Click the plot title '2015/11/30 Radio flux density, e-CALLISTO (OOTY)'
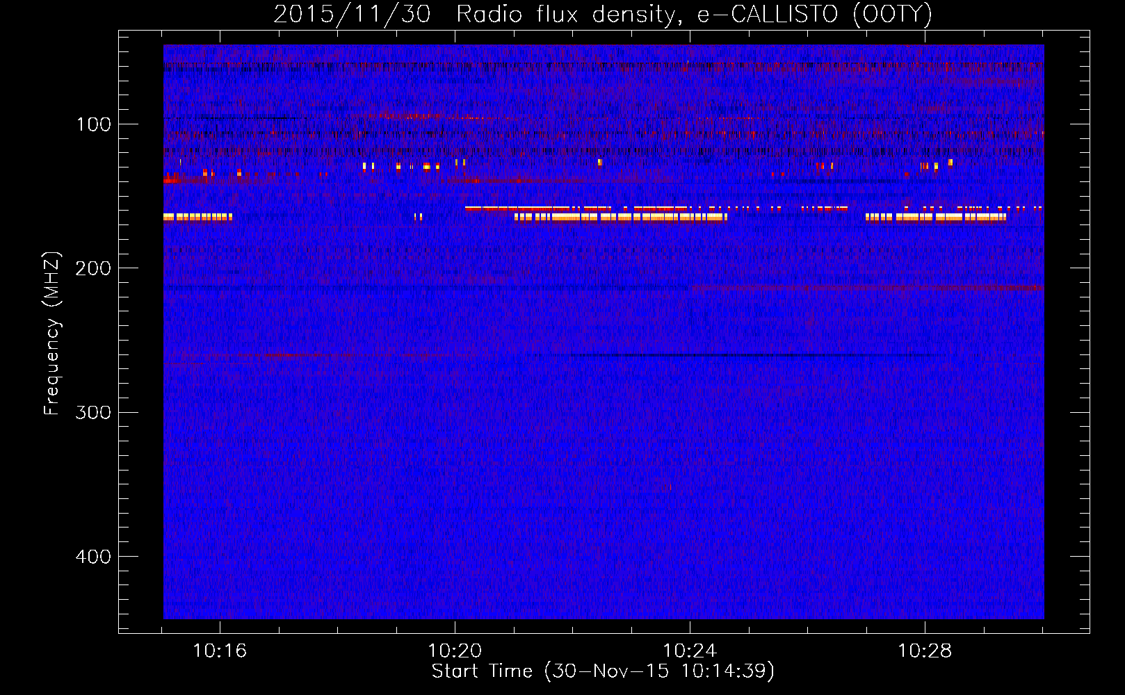The image size is (1125, 695). coord(603,14)
